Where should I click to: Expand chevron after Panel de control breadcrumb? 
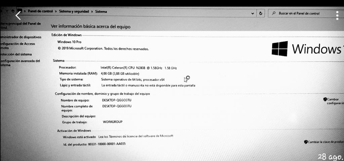(56, 11)
